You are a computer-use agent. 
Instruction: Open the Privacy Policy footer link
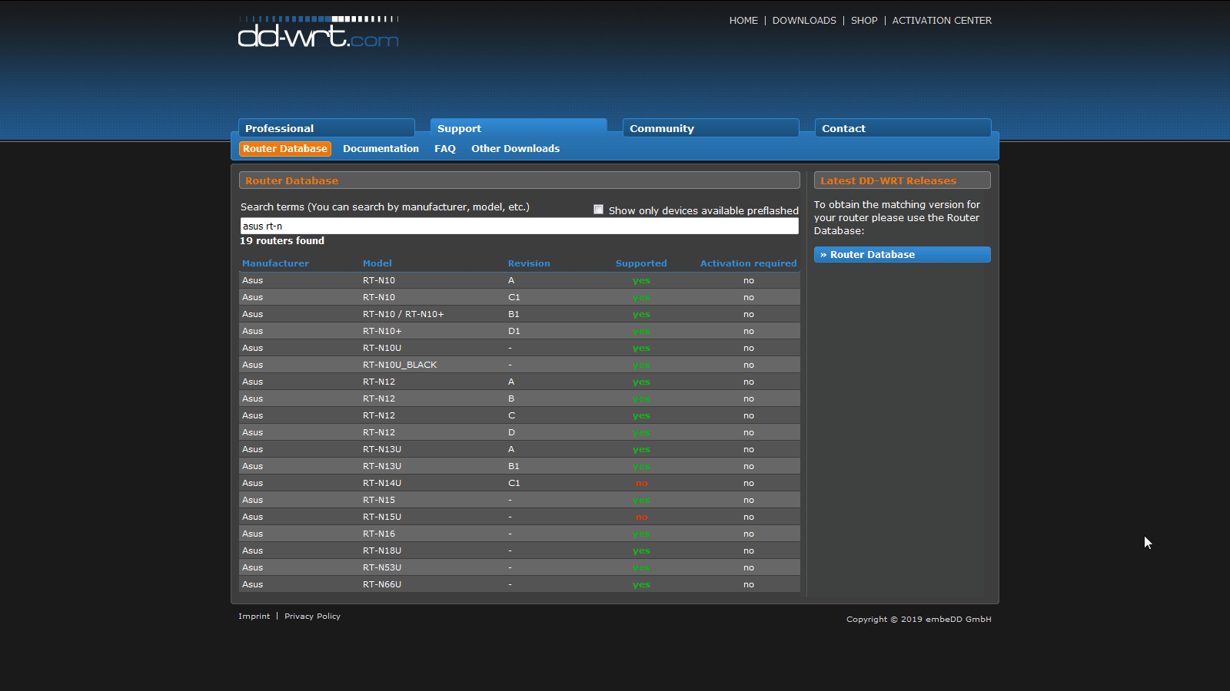pos(312,617)
